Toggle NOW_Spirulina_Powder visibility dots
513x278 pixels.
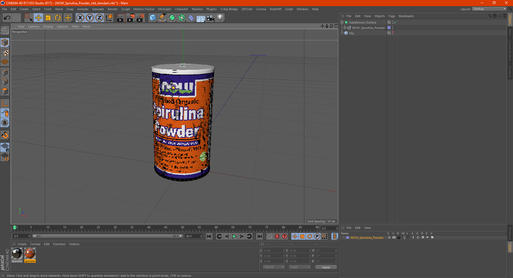coord(392,28)
